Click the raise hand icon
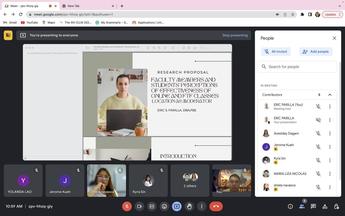Image resolution: width=345 pixels, height=216 pixels. pyautogui.click(x=189, y=206)
